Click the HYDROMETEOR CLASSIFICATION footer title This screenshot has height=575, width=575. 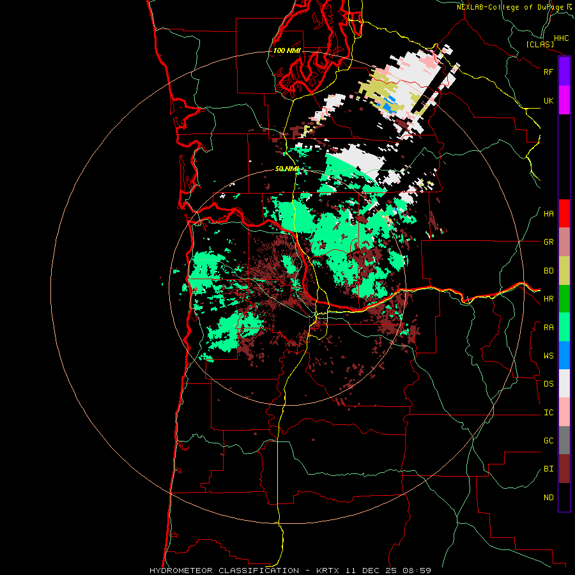[x=224, y=571]
